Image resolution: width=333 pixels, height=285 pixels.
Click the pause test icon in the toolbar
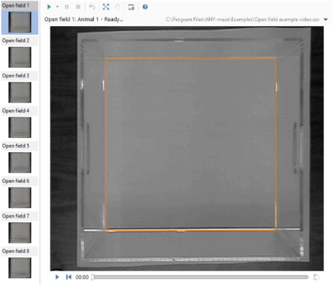click(x=67, y=7)
